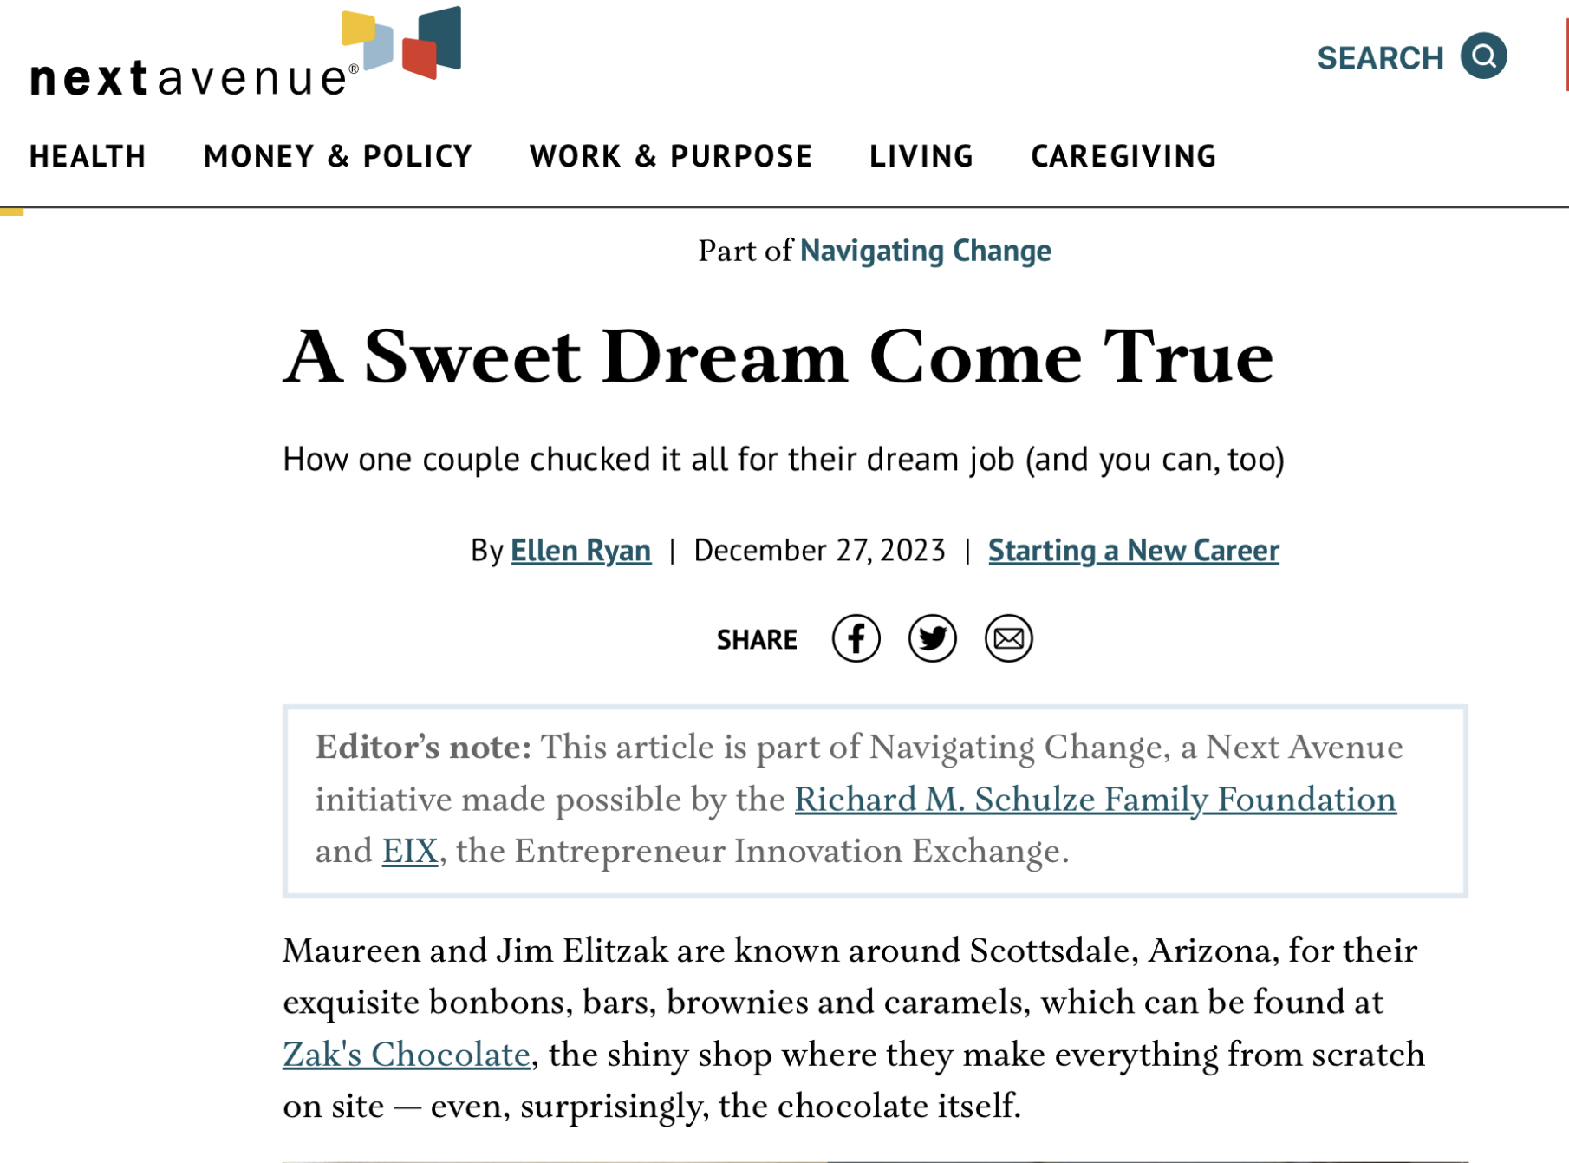The height and width of the screenshot is (1163, 1569).
Task: Go to Work & Purpose section
Action: [671, 156]
